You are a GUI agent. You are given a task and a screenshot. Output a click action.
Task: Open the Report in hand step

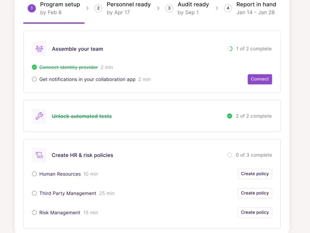click(x=256, y=8)
